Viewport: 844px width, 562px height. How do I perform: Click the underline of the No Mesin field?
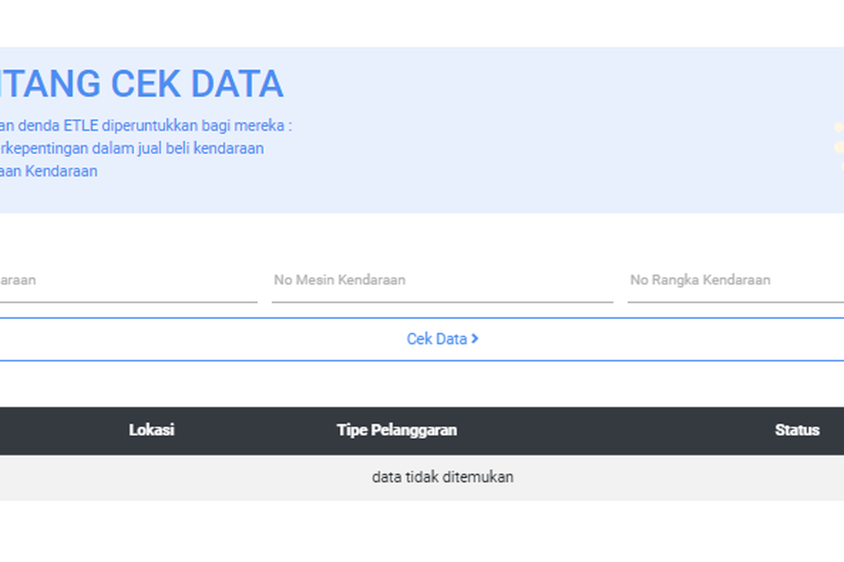point(442,302)
